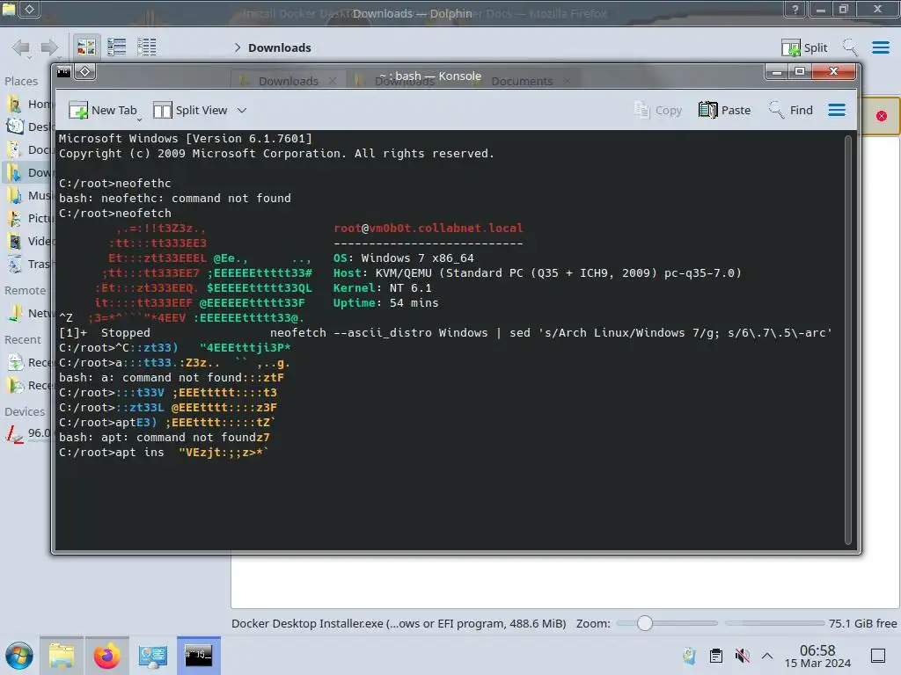Screen dimensions: 901x675
Task: Click the 75.1 GiB free space bar
Action: coord(774,623)
